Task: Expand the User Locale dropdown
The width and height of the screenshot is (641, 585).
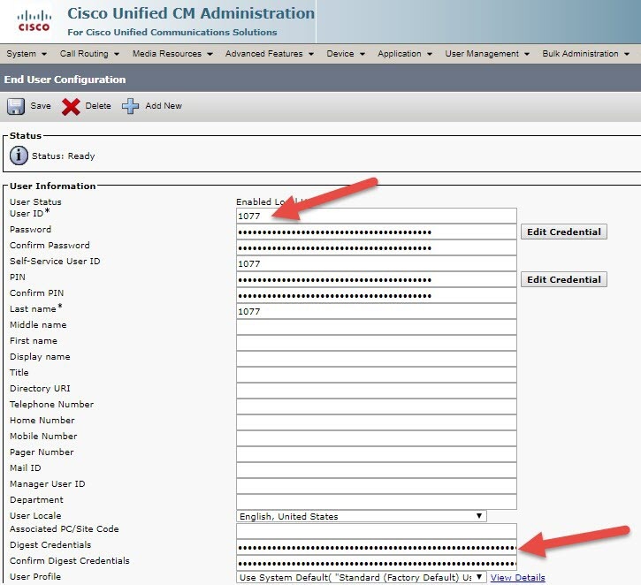Action: pyautogui.click(x=362, y=516)
